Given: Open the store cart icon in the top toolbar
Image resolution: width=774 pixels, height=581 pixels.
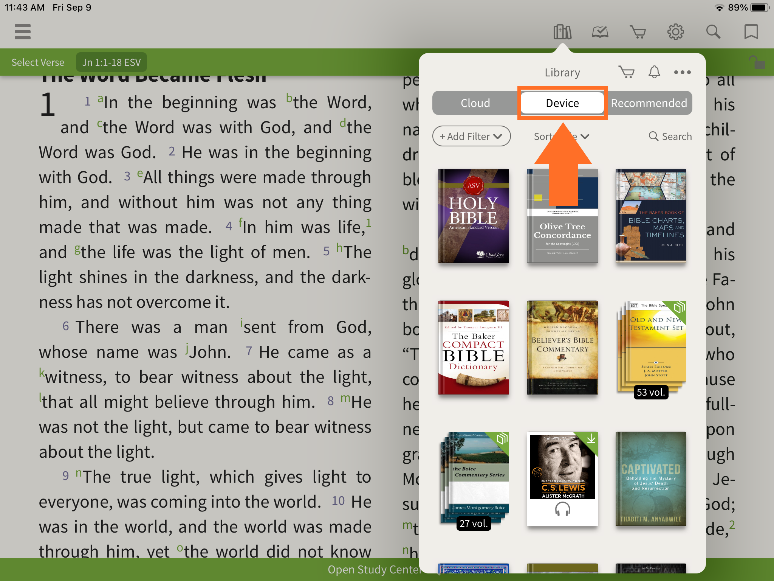Looking at the screenshot, I should 638,32.
